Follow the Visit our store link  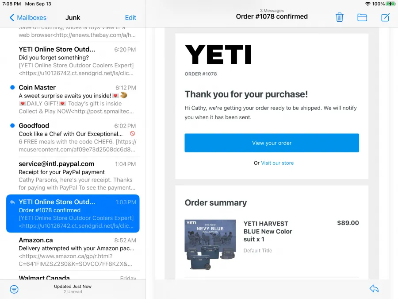277,163
